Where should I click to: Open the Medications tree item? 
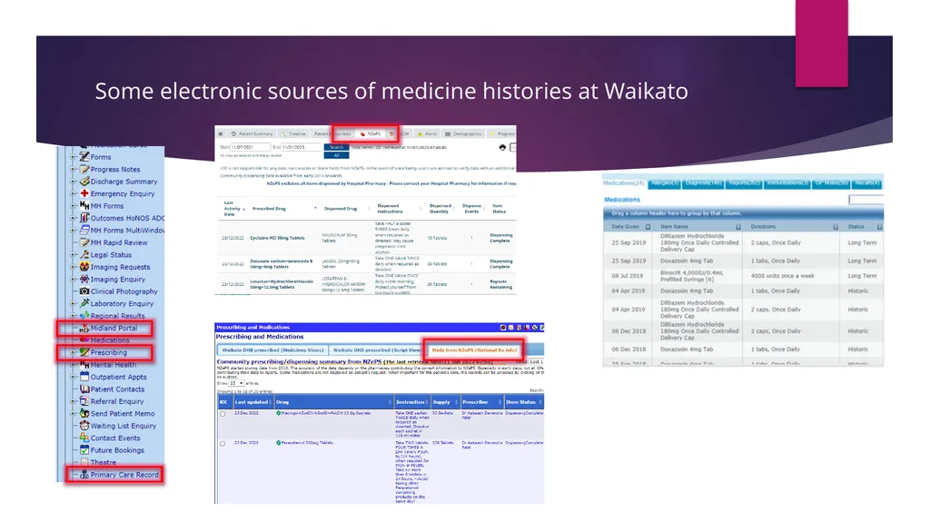[110, 340]
